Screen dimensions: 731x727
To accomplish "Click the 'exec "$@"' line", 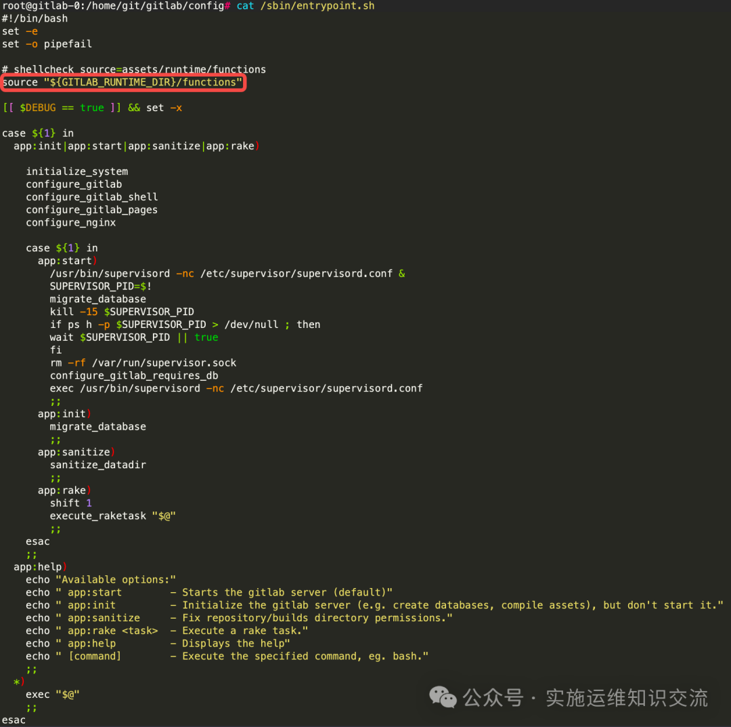I will (x=53, y=694).
